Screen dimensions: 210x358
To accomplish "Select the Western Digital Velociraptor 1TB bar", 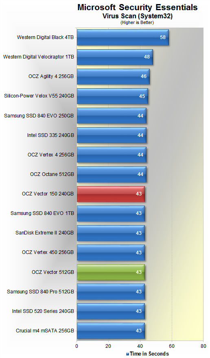I will pos(115,57).
